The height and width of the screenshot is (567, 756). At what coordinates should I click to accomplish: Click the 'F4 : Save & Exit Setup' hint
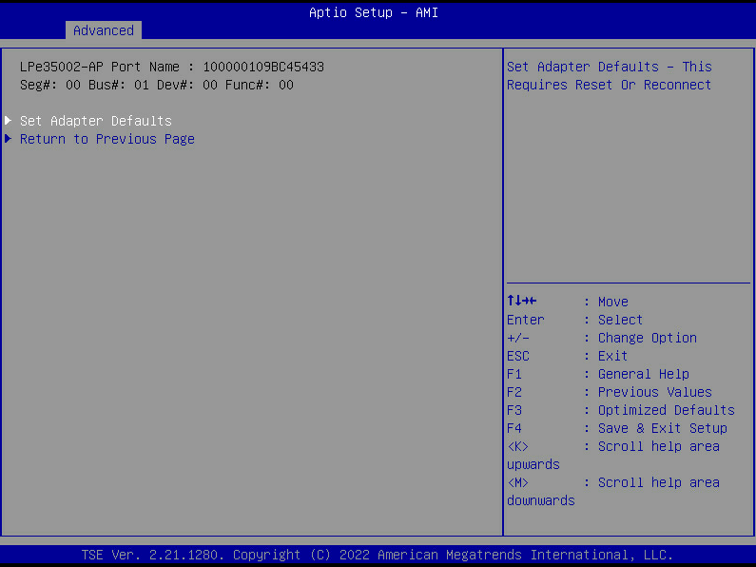click(x=616, y=428)
